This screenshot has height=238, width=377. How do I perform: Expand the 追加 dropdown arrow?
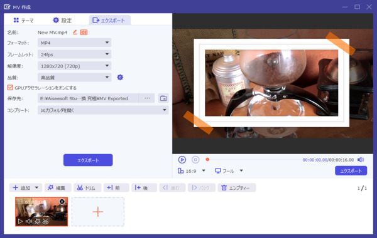click(x=37, y=188)
